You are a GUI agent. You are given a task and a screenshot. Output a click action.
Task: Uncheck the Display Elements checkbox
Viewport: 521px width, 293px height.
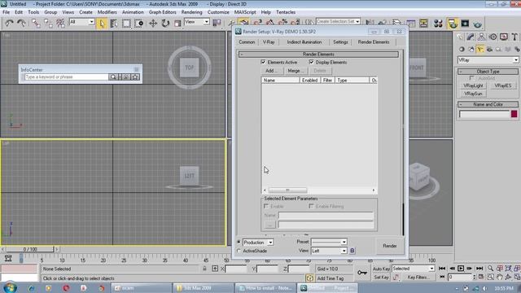coord(311,62)
